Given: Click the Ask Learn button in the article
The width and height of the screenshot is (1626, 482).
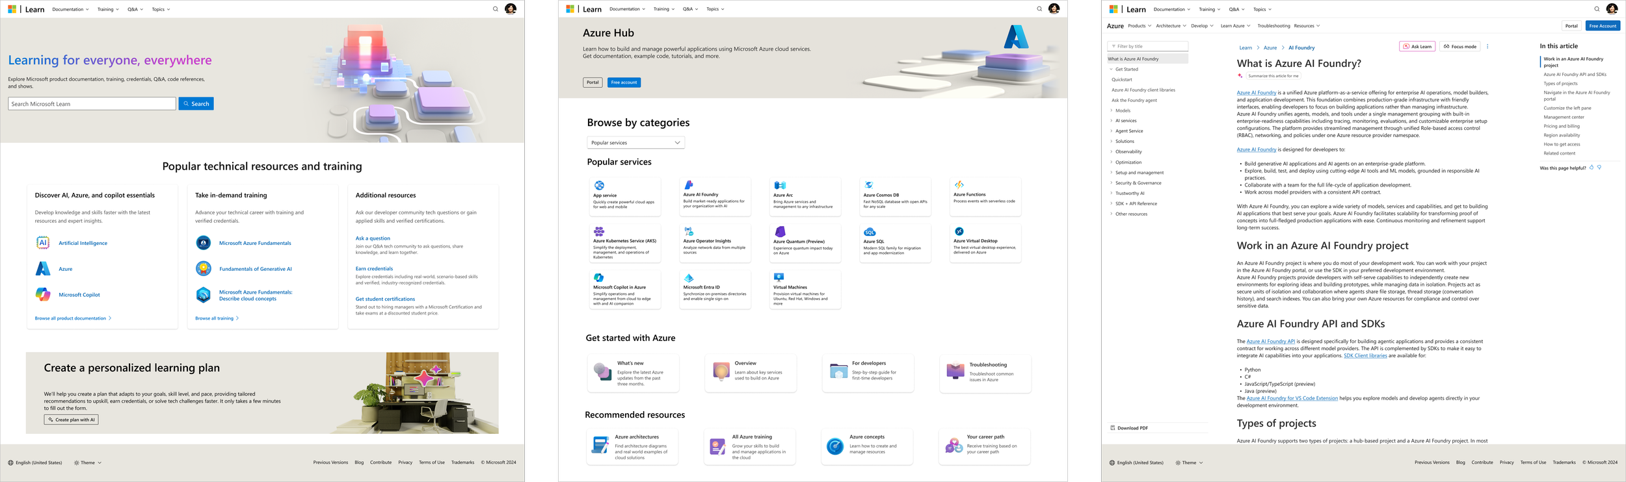Looking at the screenshot, I should pyautogui.click(x=1417, y=46).
